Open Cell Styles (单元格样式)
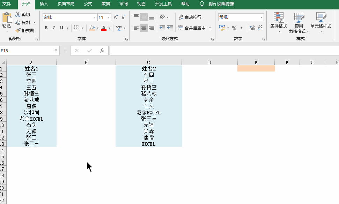The width and height of the screenshot is (339, 204). [x=321, y=22]
